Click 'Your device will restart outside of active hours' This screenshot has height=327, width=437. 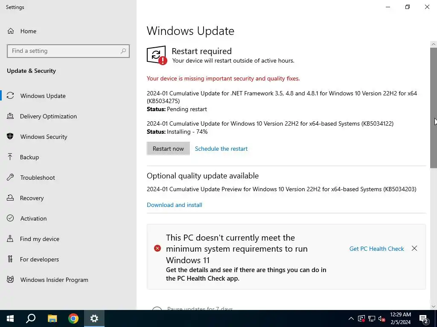coord(233,60)
